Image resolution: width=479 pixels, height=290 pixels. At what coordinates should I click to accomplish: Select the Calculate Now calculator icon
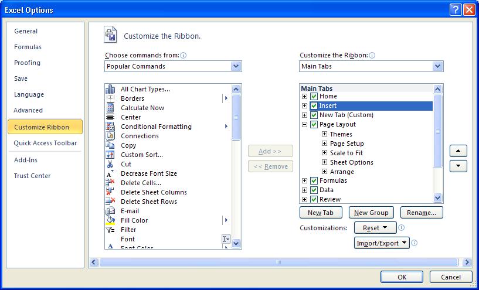[x=110, y=108]
